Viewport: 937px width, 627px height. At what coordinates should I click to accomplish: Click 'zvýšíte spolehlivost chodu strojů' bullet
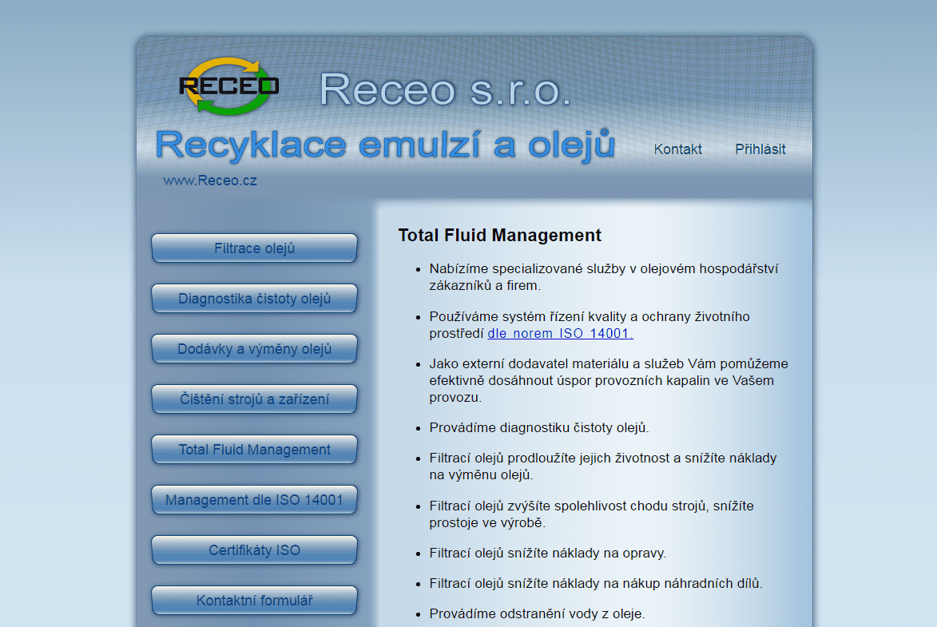[x=592, y=514]
